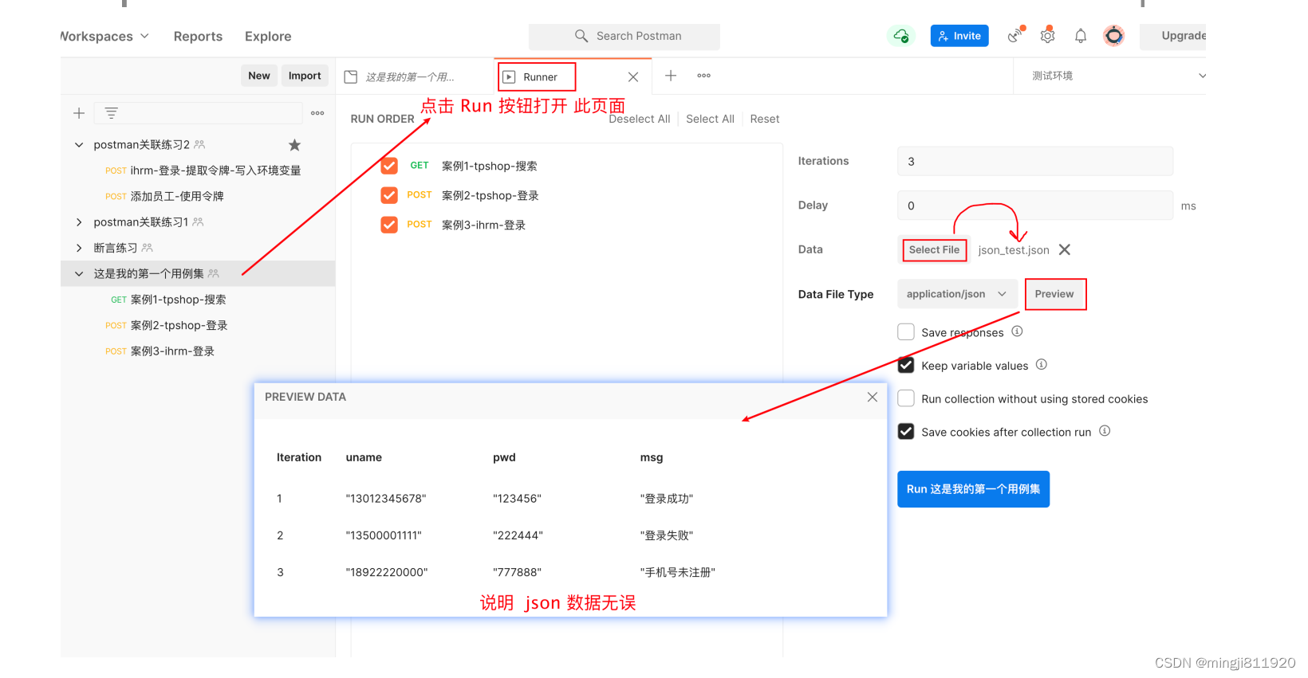Collapse 这是我的第一个用例集 collection
Image resolution: width=1308 pixels, height=678 pixels.
(79, 274)
